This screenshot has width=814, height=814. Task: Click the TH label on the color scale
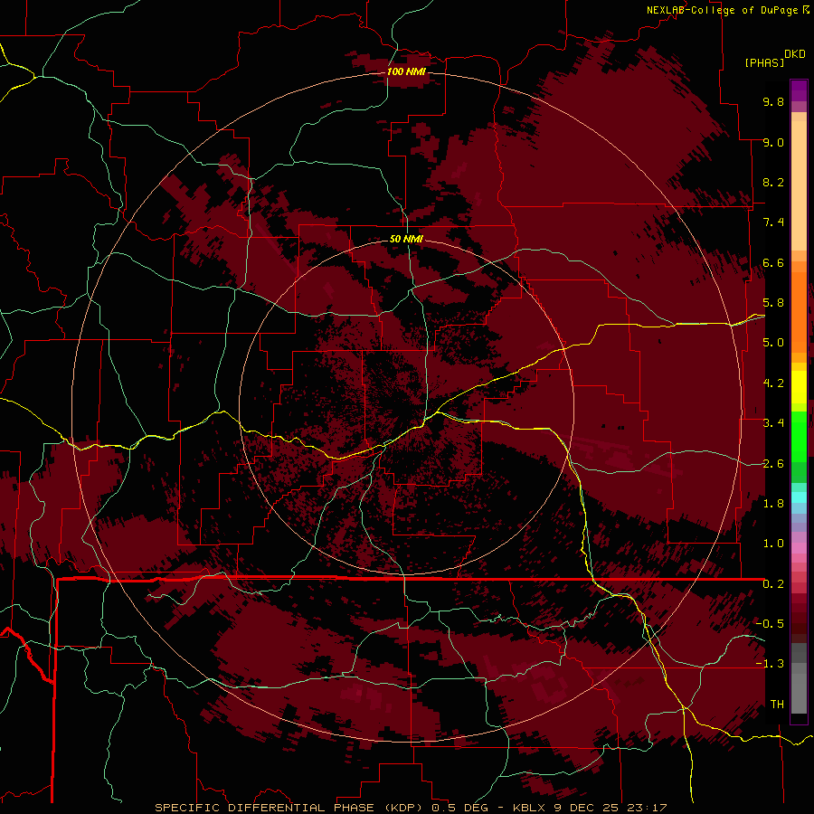777,705
